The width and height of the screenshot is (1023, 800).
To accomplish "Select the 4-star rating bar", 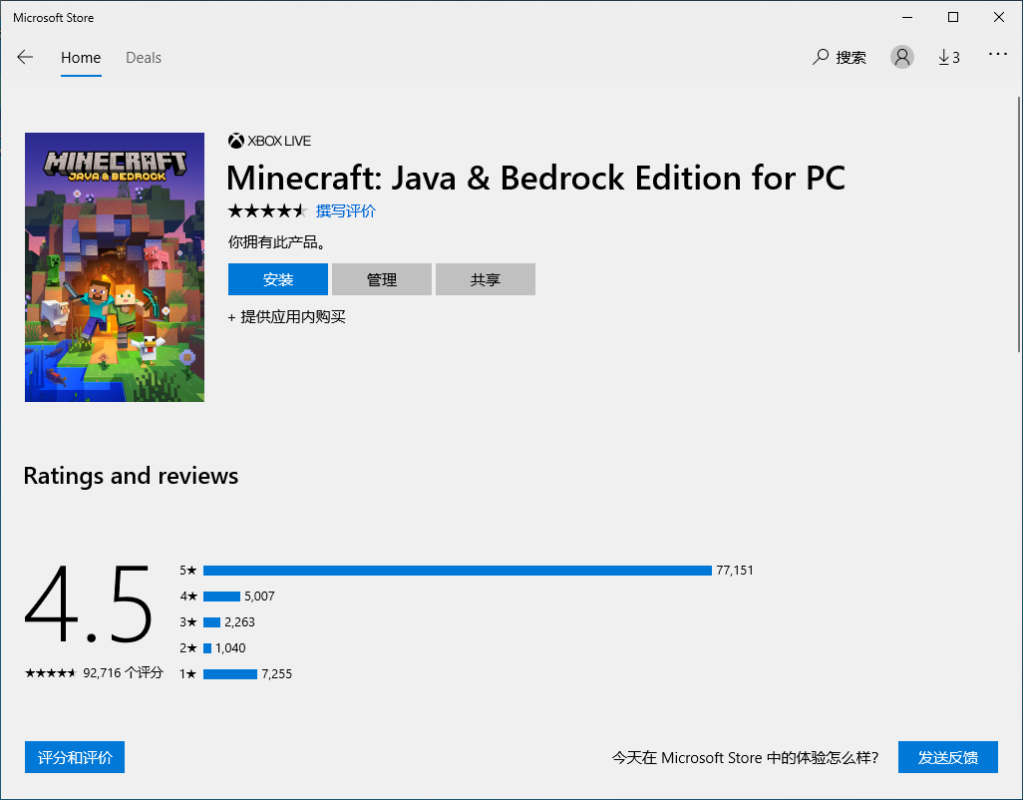I will (221, 597).
